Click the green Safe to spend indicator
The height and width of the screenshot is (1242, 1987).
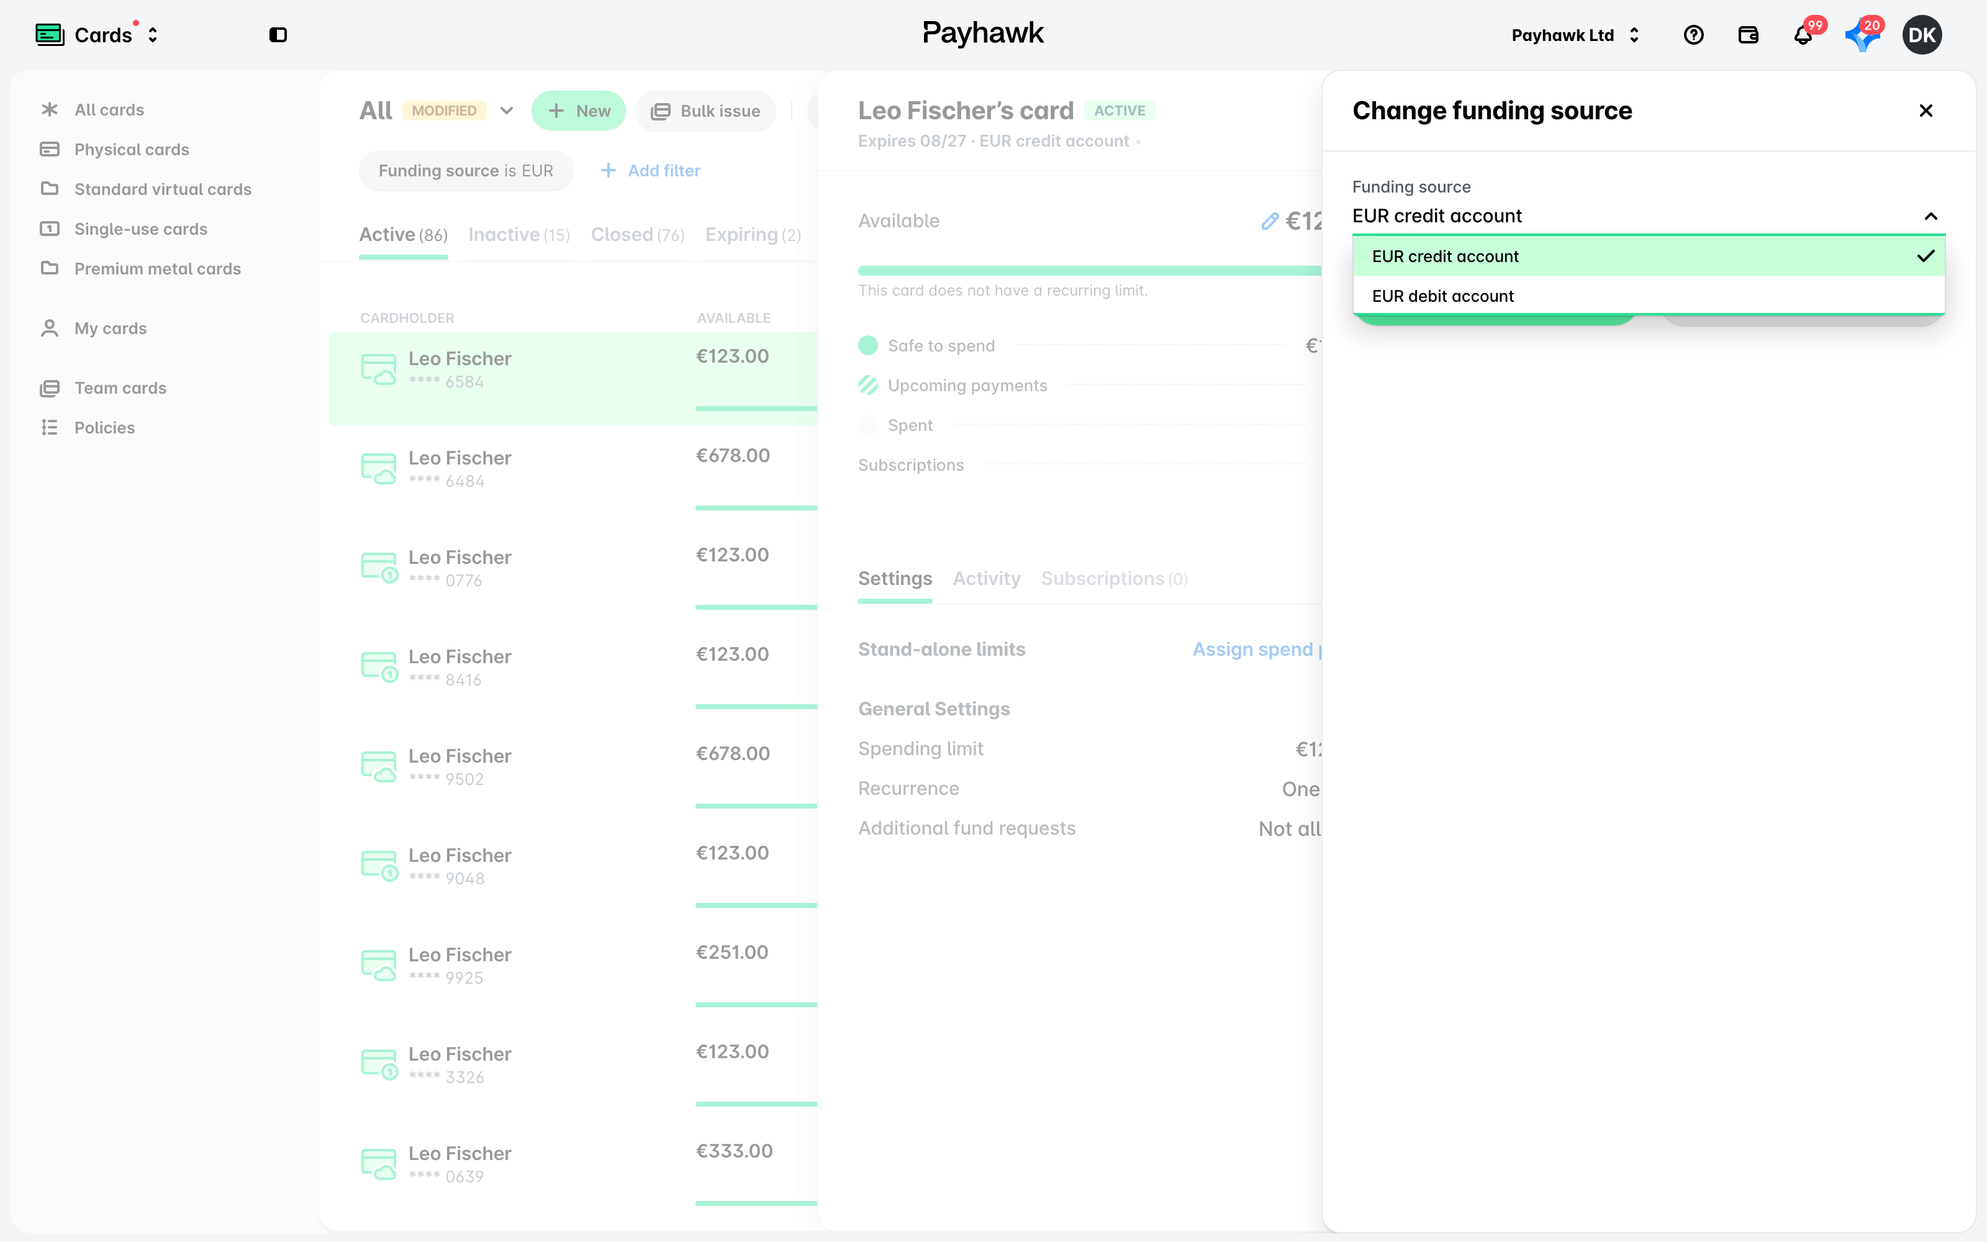click(868, 346)
